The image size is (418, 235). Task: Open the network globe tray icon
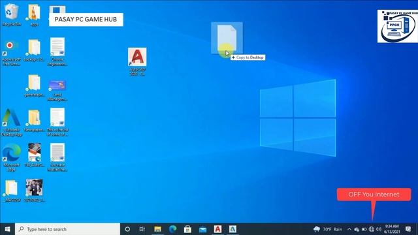click(x=372, y=229)
